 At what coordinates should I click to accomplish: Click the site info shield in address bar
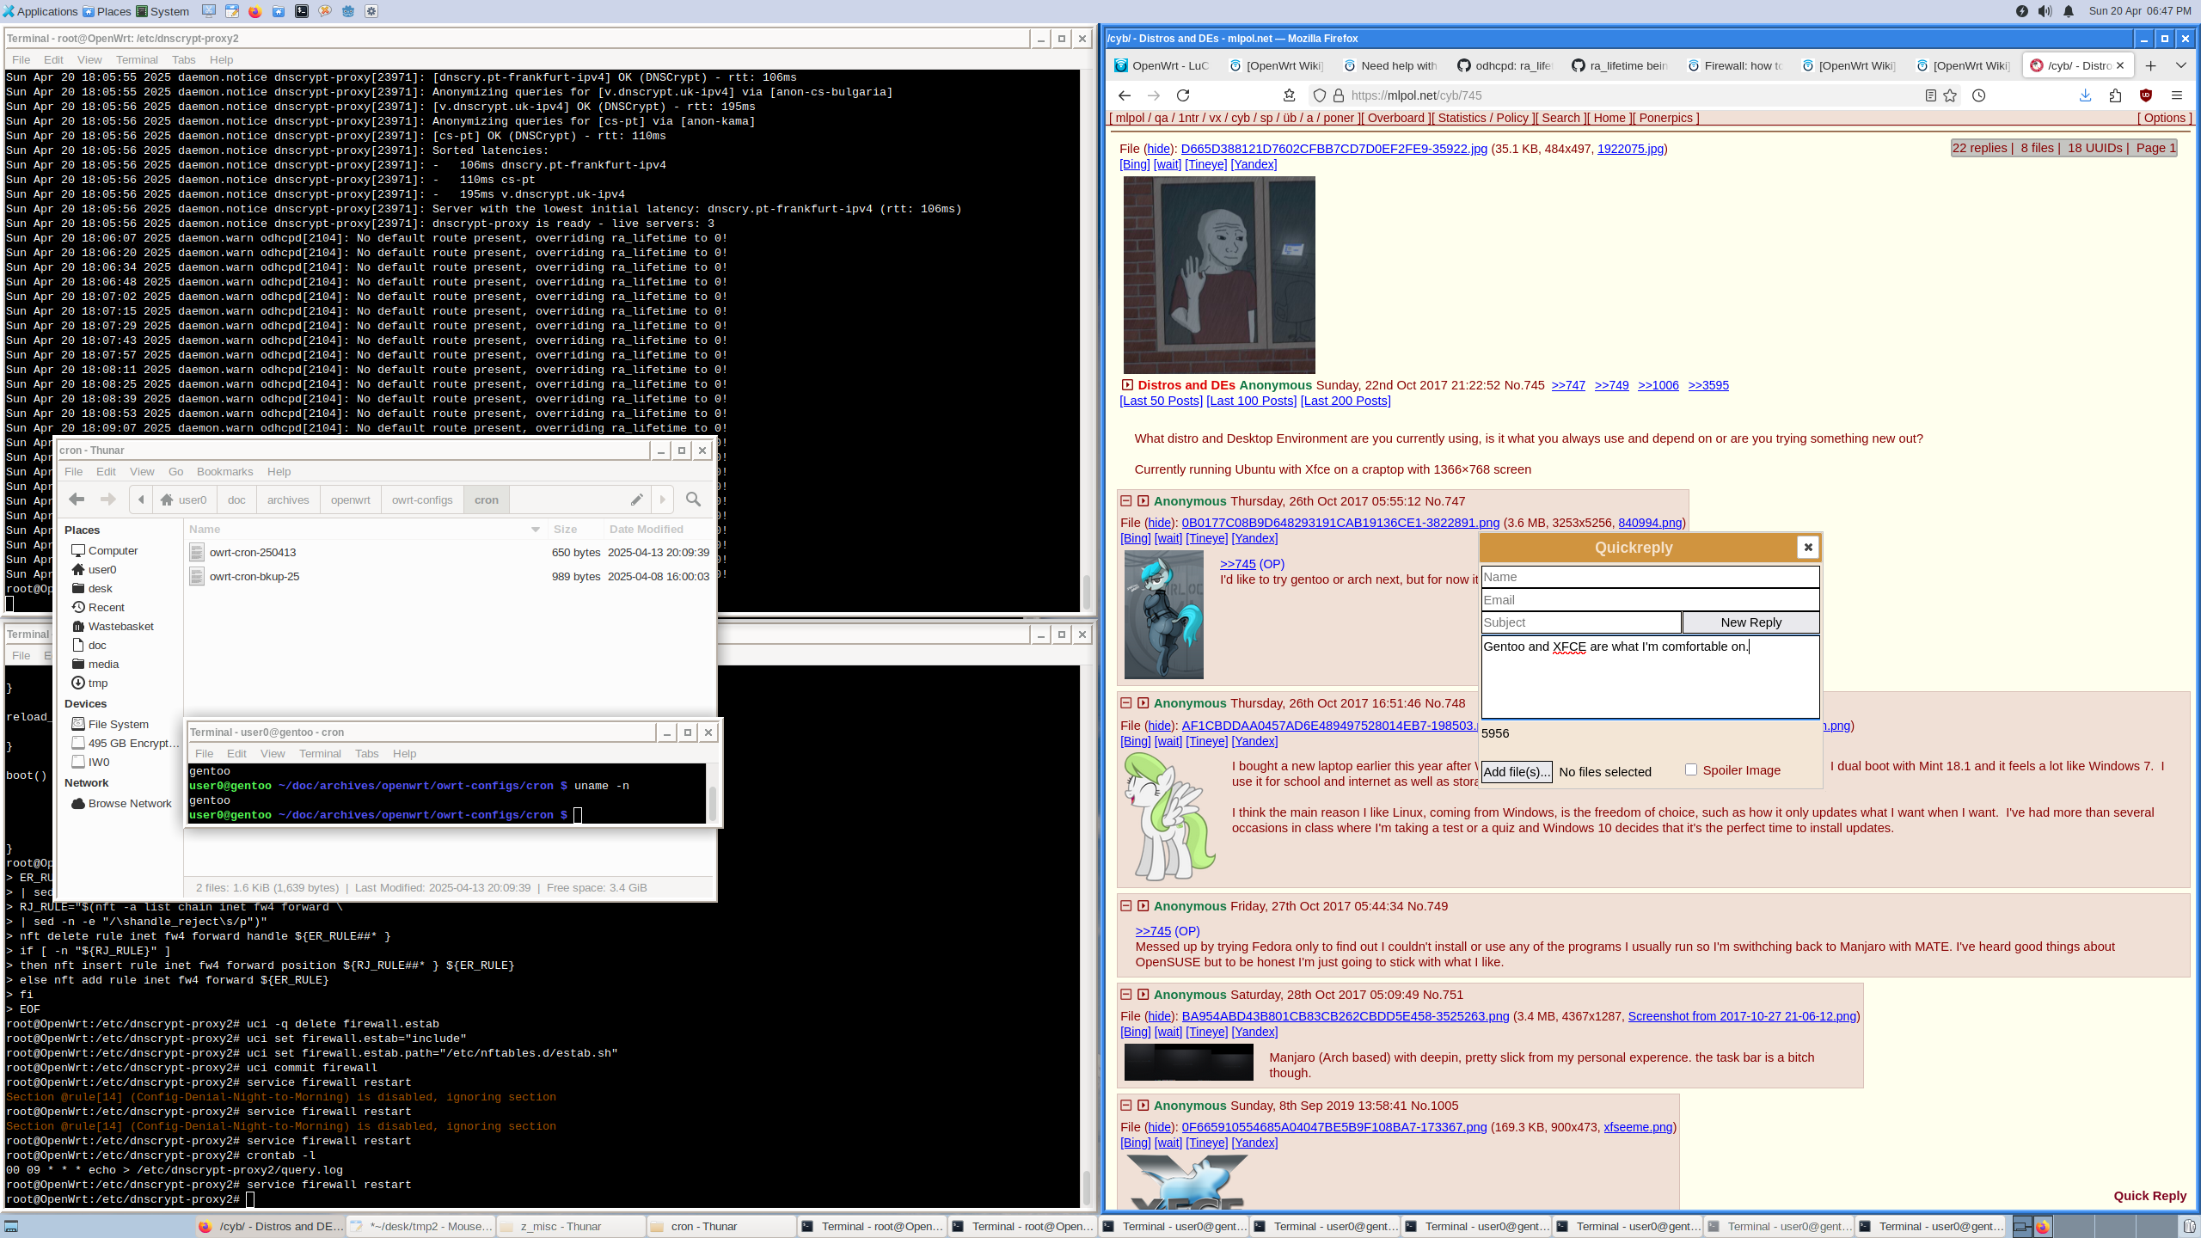coord(1319,95)
